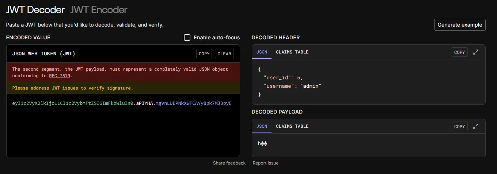This screenshot has height=174, width=497.
Task: Select the JWT Decoder tab
Action: [x=35, y=10]
